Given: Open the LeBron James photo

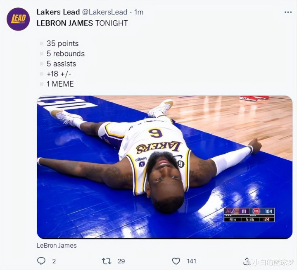Looking at the screenshot, I should coord(164,167).
